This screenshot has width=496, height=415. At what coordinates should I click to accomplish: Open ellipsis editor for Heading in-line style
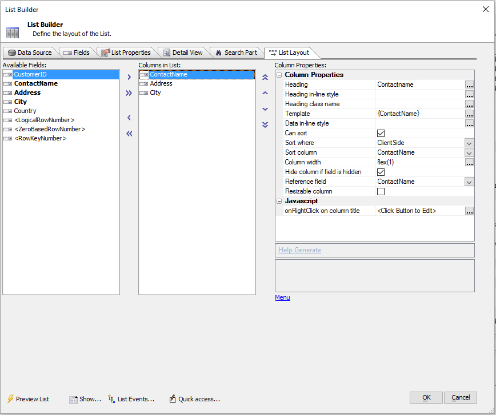click(470, 94)
